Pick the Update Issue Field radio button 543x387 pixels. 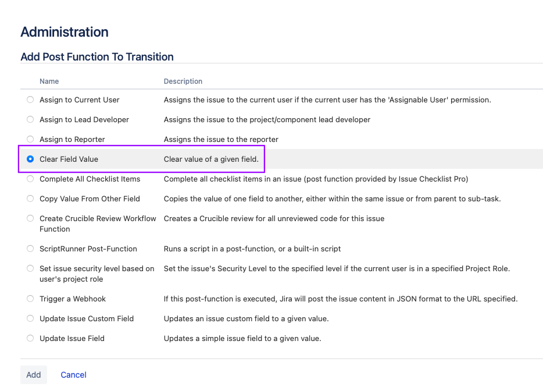[x=30, y=339]
